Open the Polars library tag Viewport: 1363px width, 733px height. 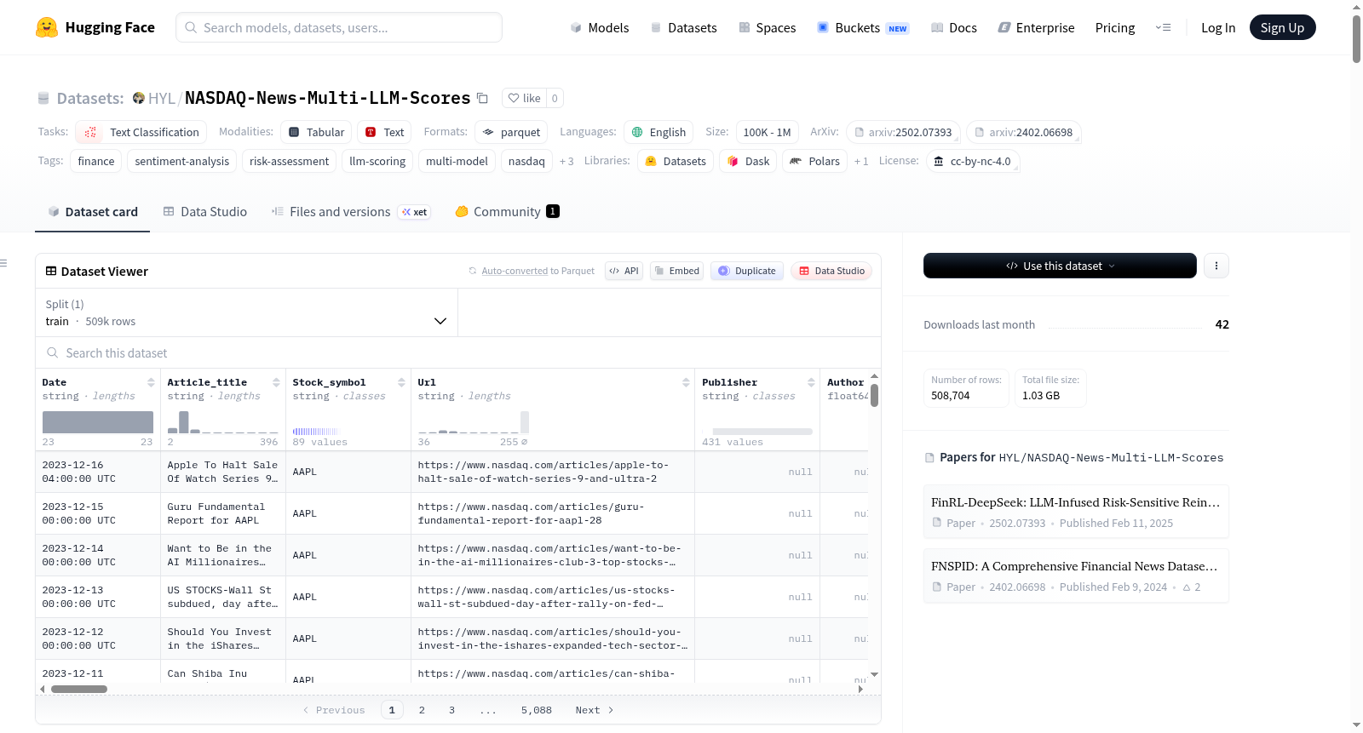814,161
